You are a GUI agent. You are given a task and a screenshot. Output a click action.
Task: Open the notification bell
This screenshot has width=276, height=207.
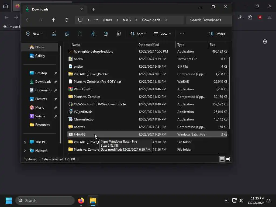point(268,201)
